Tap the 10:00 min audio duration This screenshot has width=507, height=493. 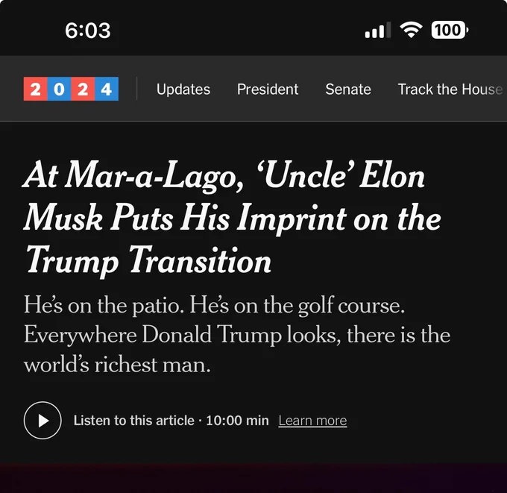[237, 421]
